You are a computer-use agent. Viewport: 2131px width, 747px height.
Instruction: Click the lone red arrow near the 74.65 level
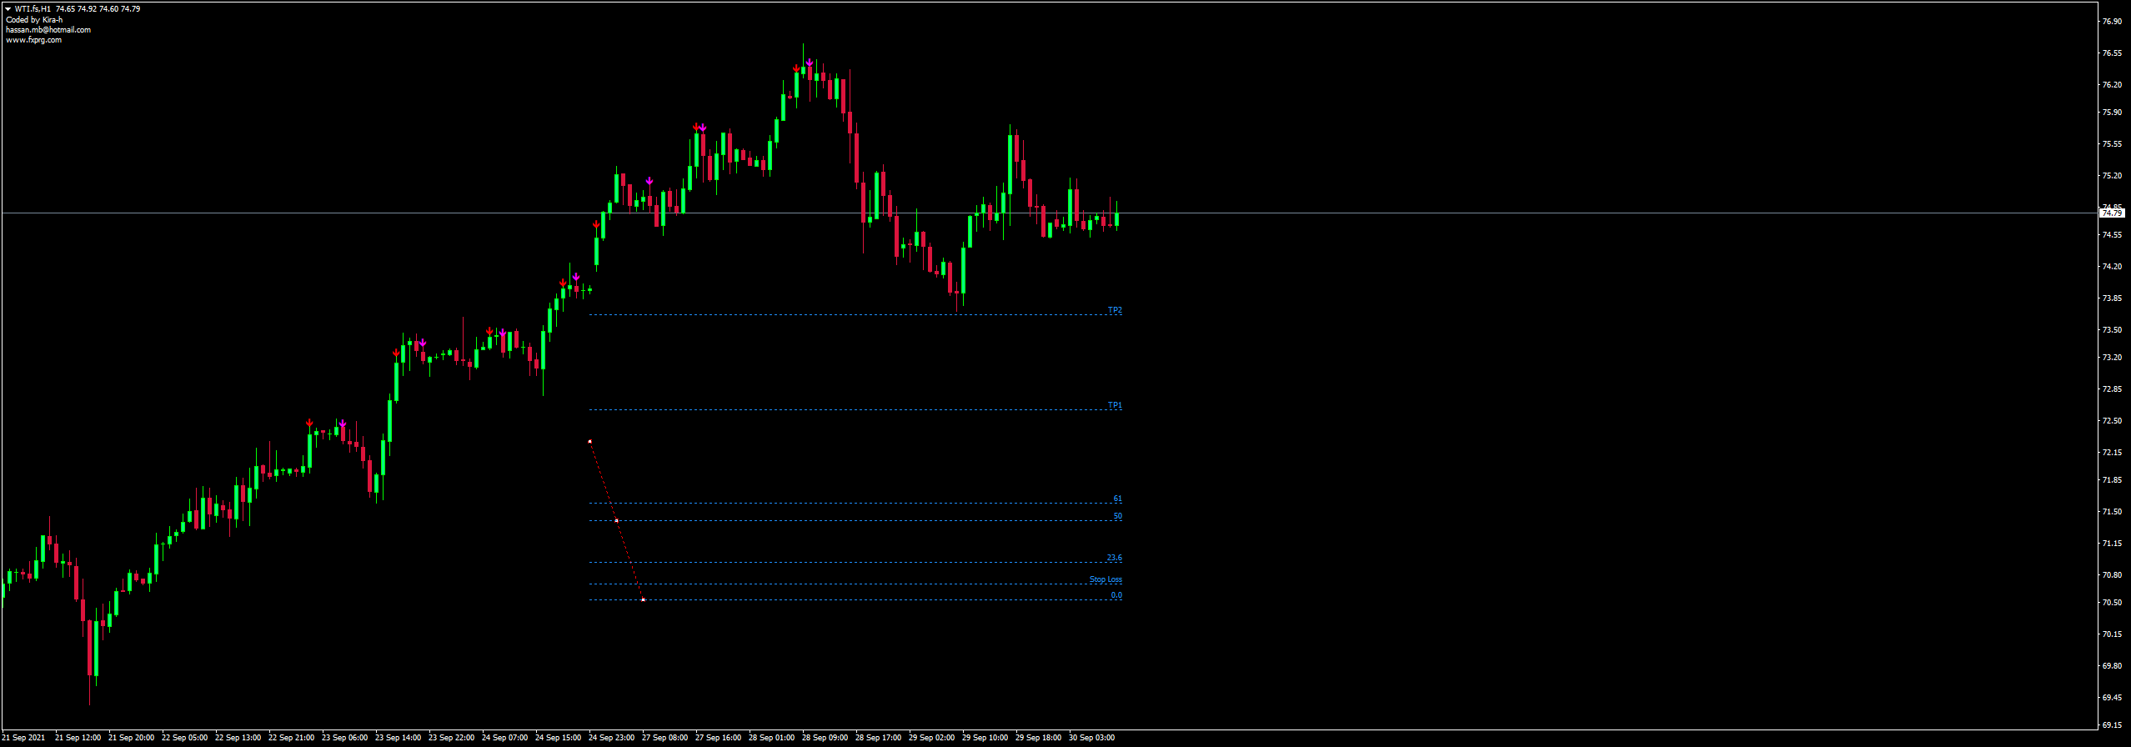click(x=596, y=225)
